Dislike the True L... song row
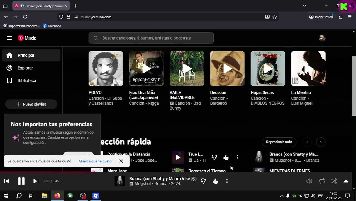 click(x=214, y=157)
